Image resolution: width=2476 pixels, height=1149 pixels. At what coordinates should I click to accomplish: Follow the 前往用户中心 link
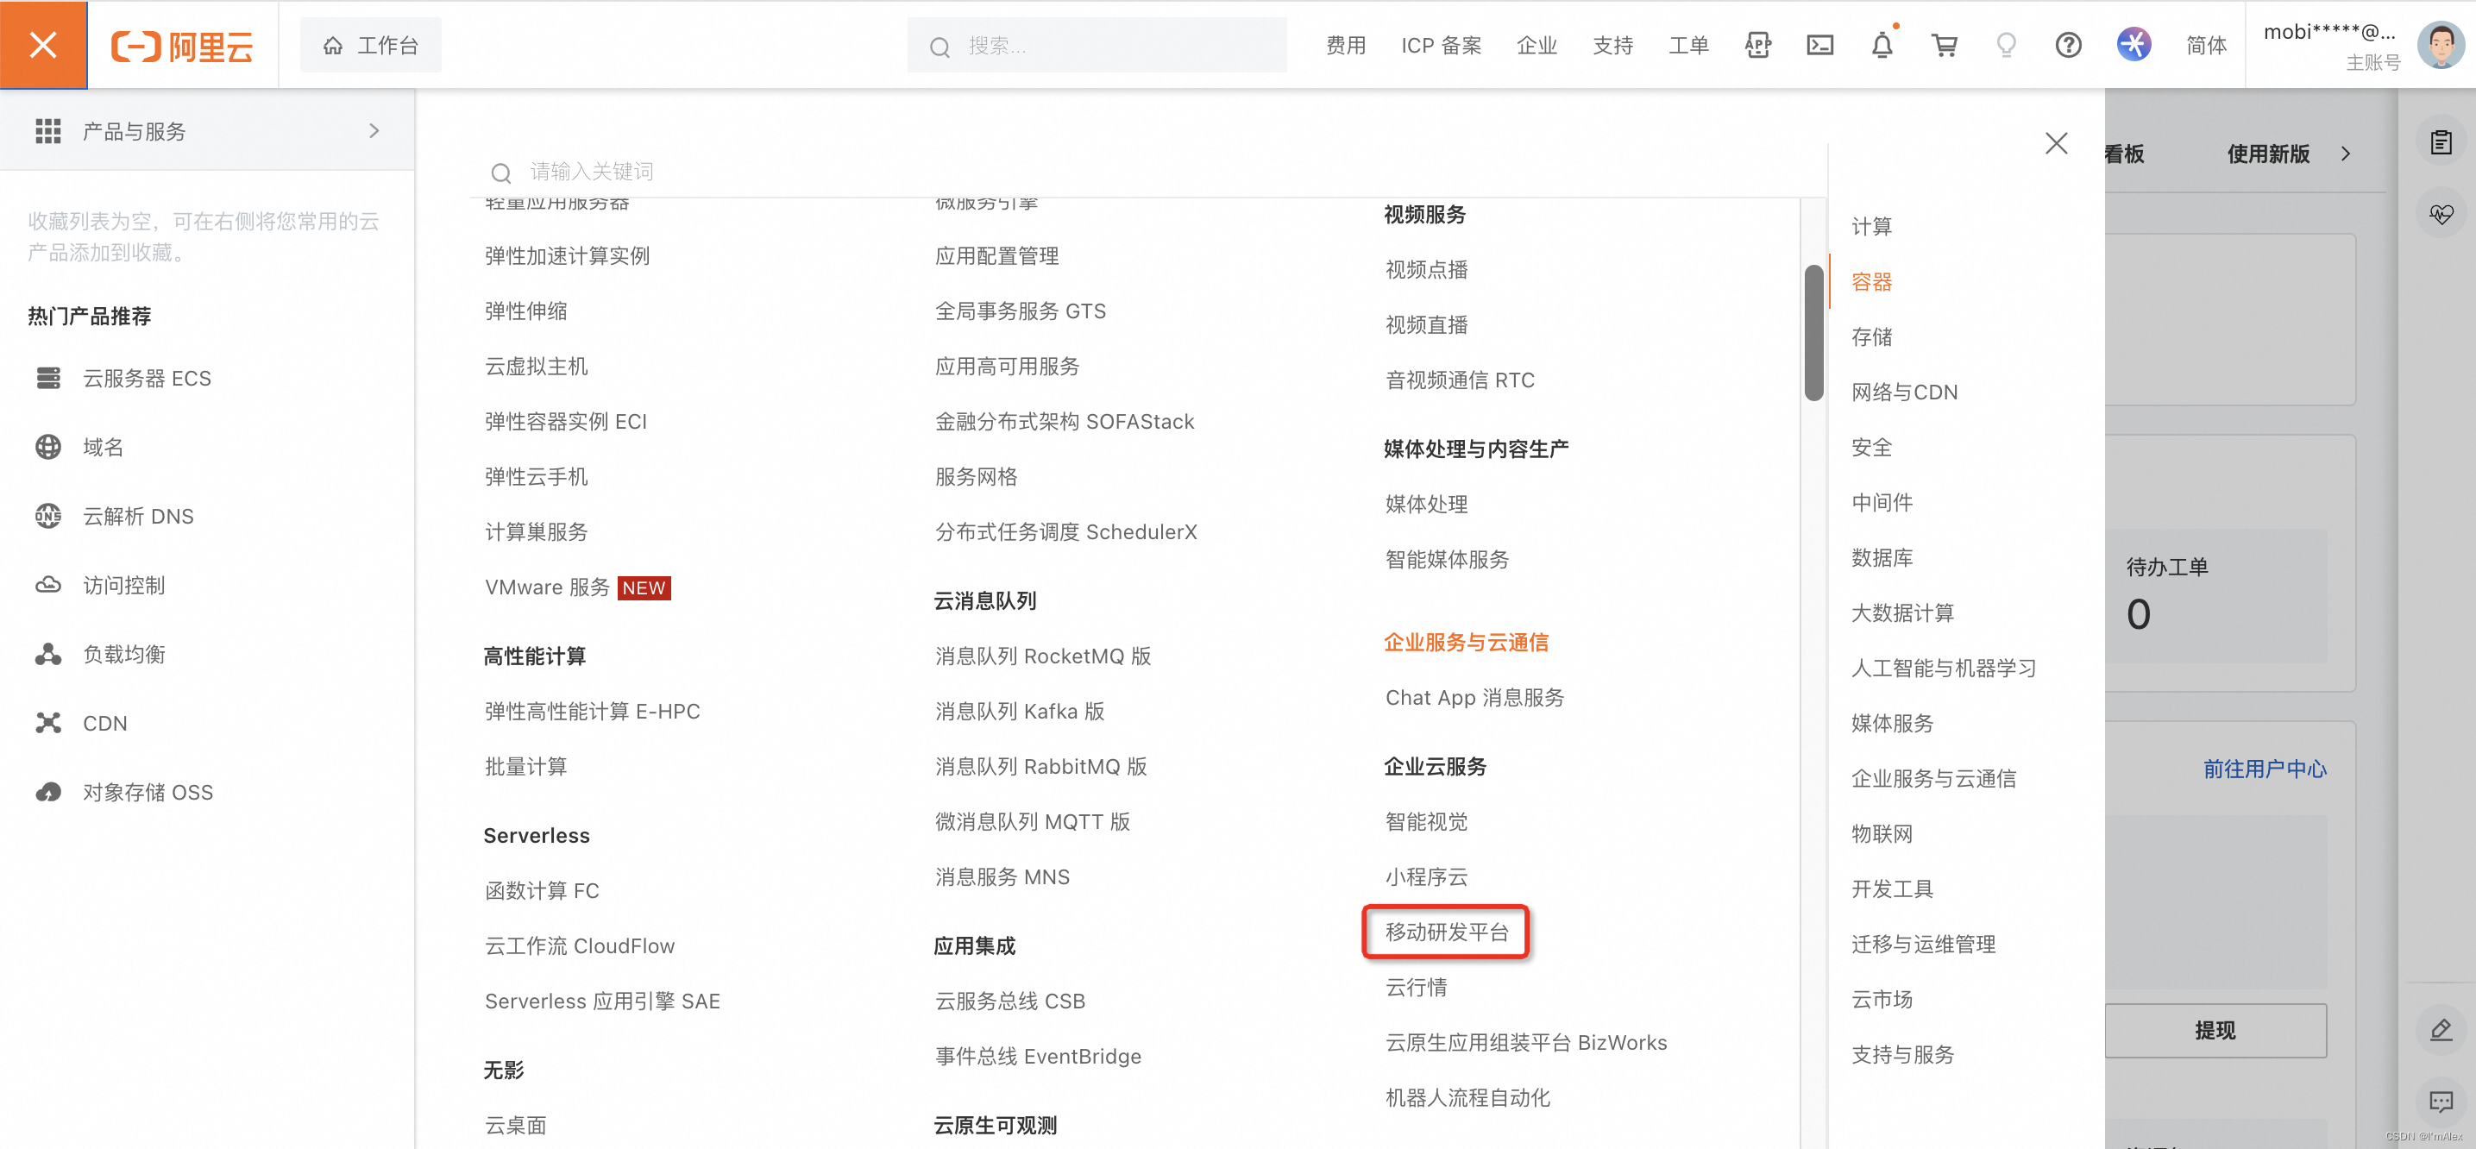point(2264,769)
